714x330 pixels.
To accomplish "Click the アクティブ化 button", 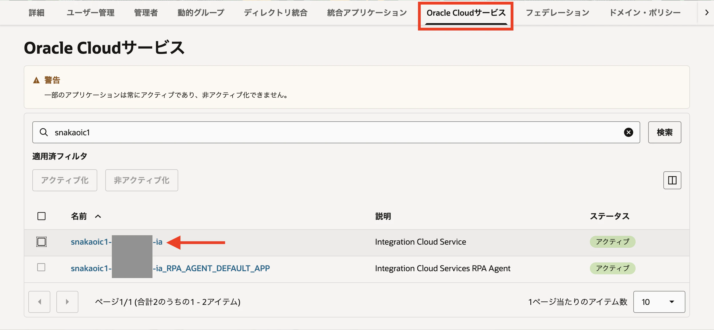I will click(x=65, y=180).
